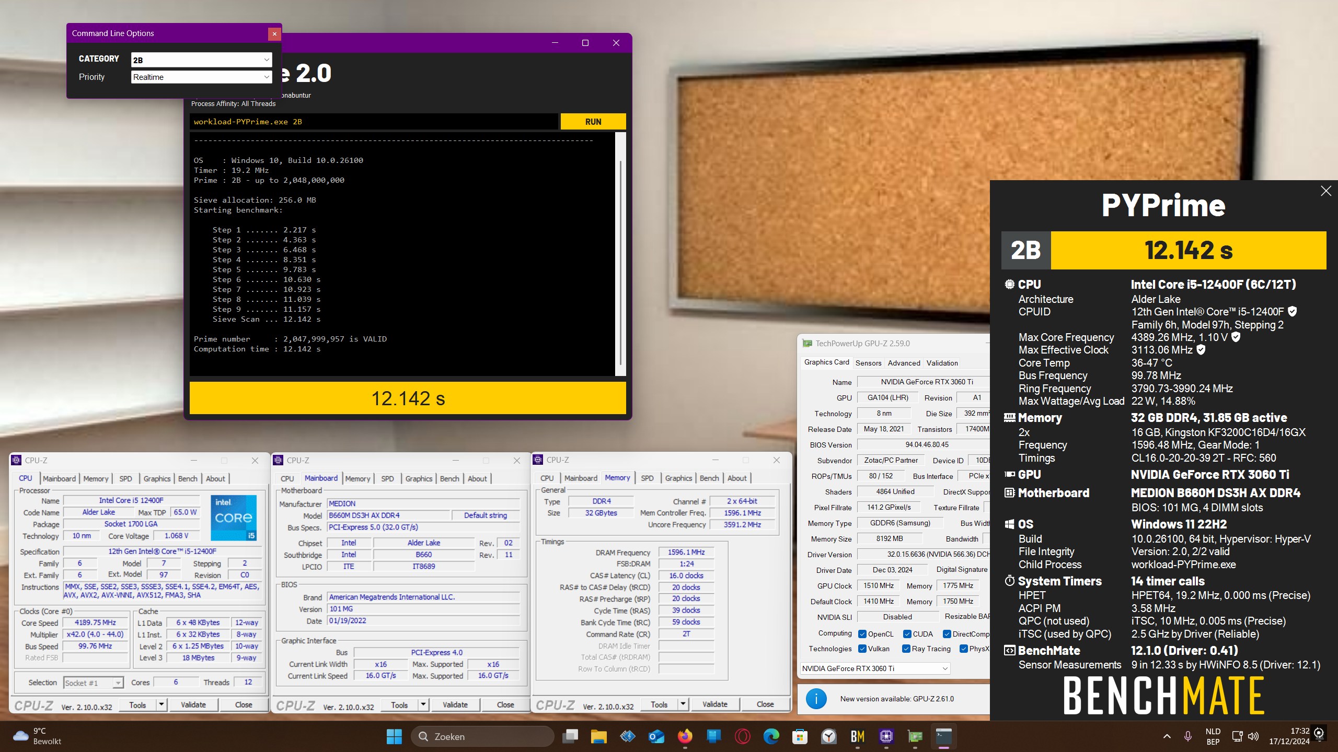Screen dimensions: 1338x752
Task: Toggle Vulkan checkbox in GPU-Z
Action: (862, 649)
